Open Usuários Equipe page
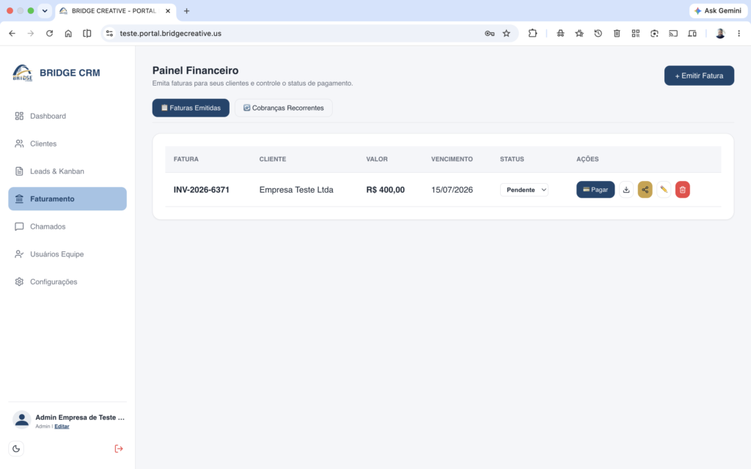Viewport: 751px width, 469px height. coord(67,254)
